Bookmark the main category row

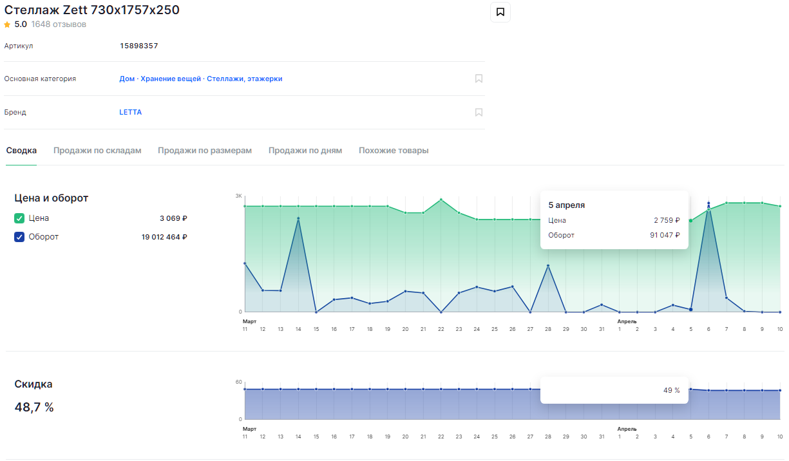pos(479,79)
